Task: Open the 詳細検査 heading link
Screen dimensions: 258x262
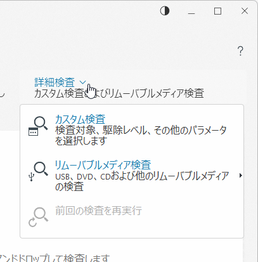Action: point(55,82)
